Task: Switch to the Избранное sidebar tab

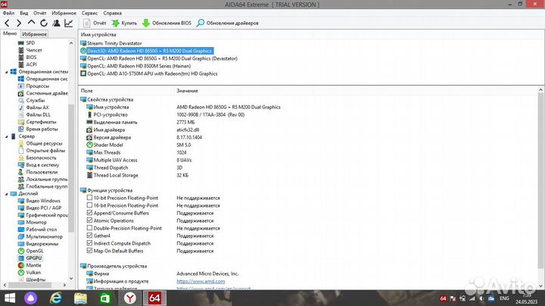Action: click(34, 34)
